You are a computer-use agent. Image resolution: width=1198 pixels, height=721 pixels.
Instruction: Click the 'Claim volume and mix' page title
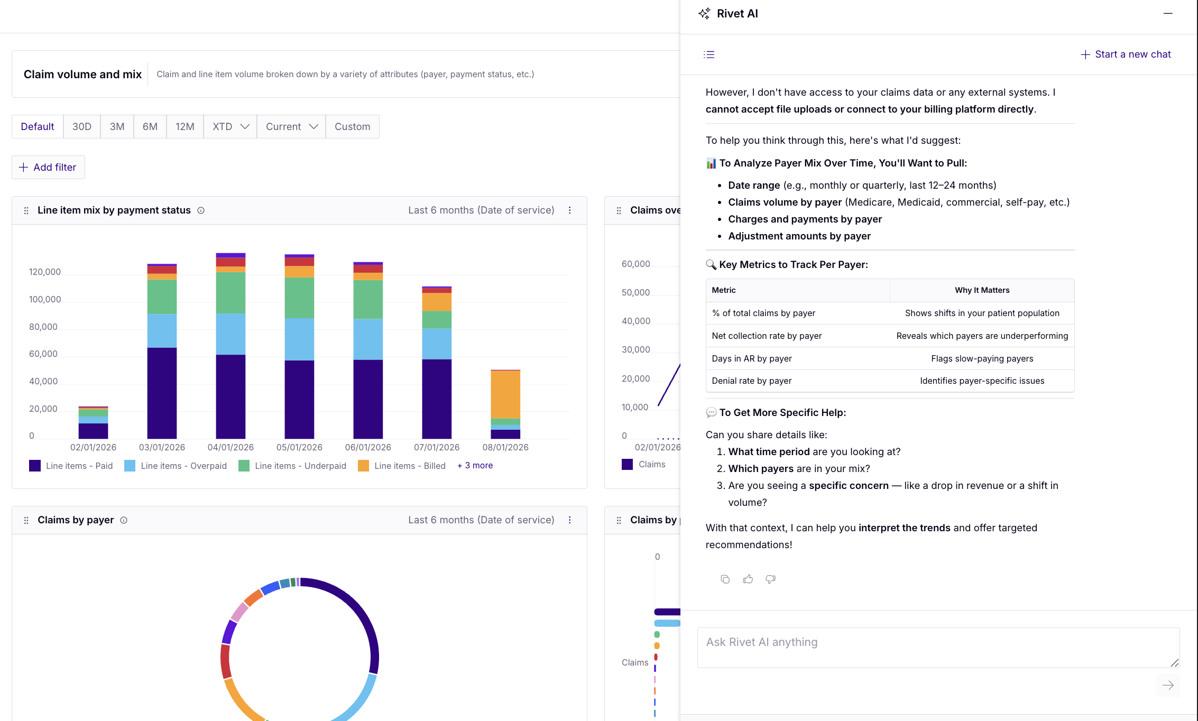82,75
